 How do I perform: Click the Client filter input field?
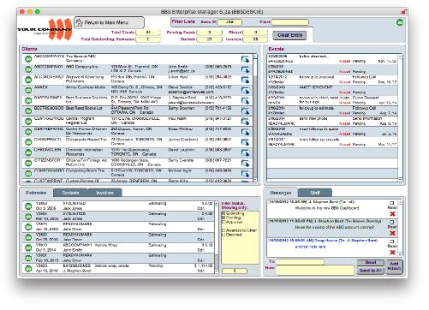point(289,22)
